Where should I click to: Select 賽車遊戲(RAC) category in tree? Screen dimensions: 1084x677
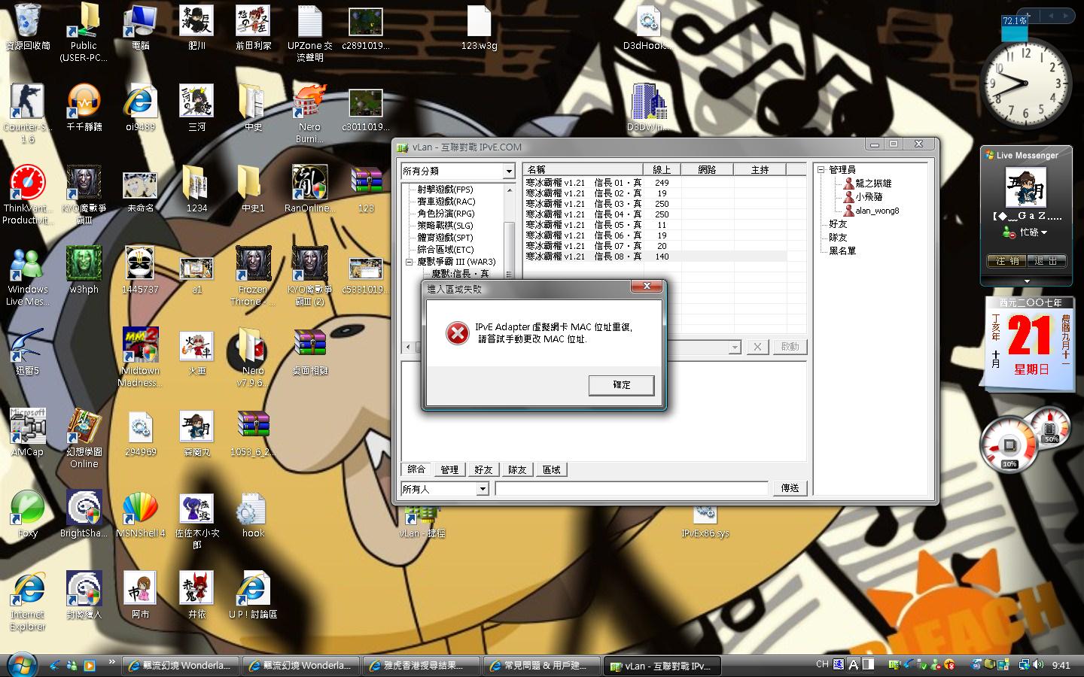(x=446, y=202)
